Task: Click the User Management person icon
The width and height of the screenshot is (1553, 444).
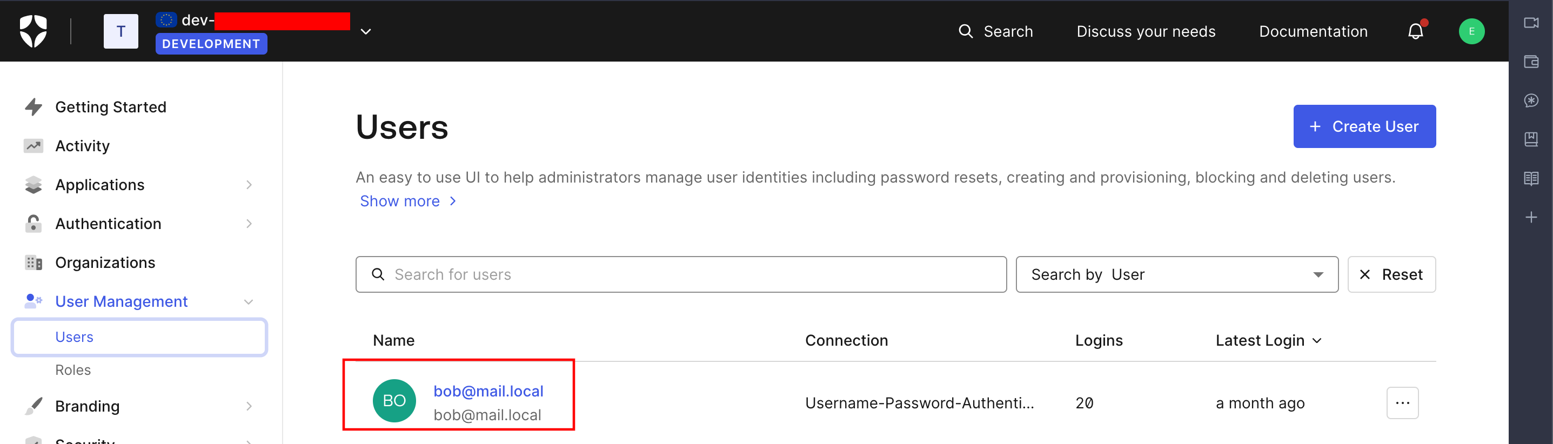Action: click(33, 301)
